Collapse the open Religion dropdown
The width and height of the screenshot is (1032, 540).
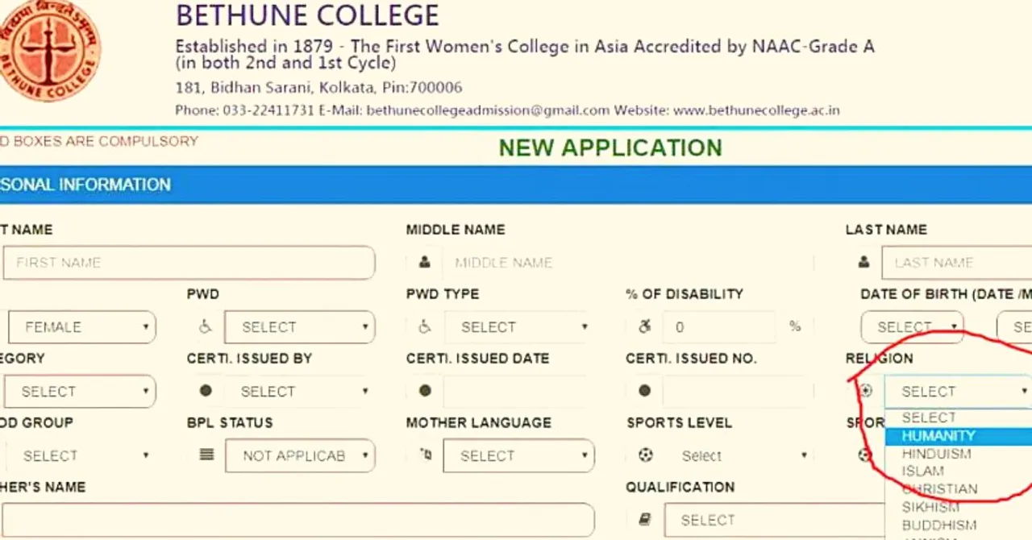958,391
